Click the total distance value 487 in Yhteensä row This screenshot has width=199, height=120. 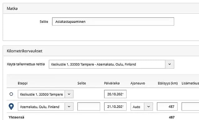pyautogui.click(x=172, y=117)
